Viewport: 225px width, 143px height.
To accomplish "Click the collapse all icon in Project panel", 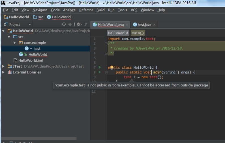I will click(x=70, y=24).
